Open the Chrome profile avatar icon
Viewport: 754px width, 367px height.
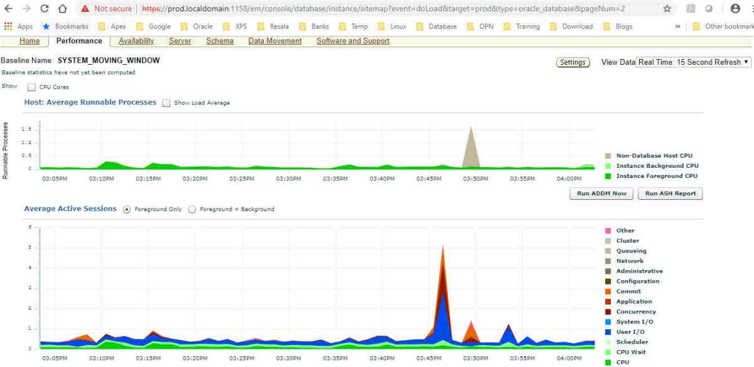click(x=735, y=9)
